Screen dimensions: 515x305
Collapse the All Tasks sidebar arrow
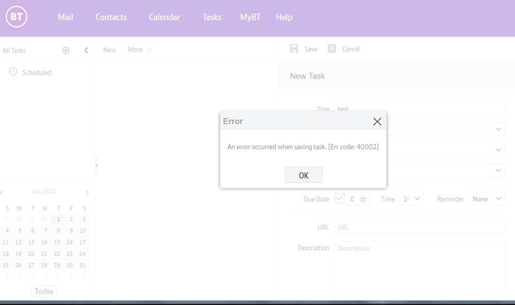click(86, 50)
